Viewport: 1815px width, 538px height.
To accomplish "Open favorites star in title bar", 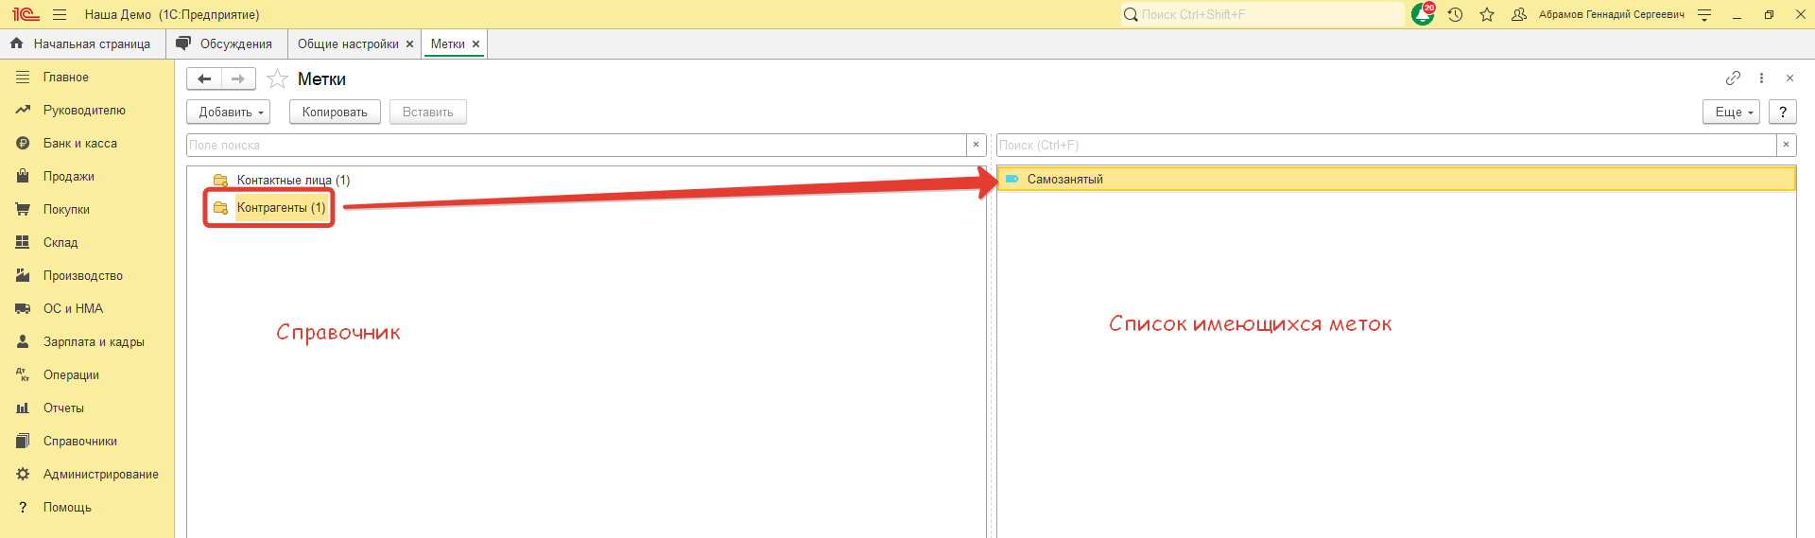I will (x=1487, y=14).
